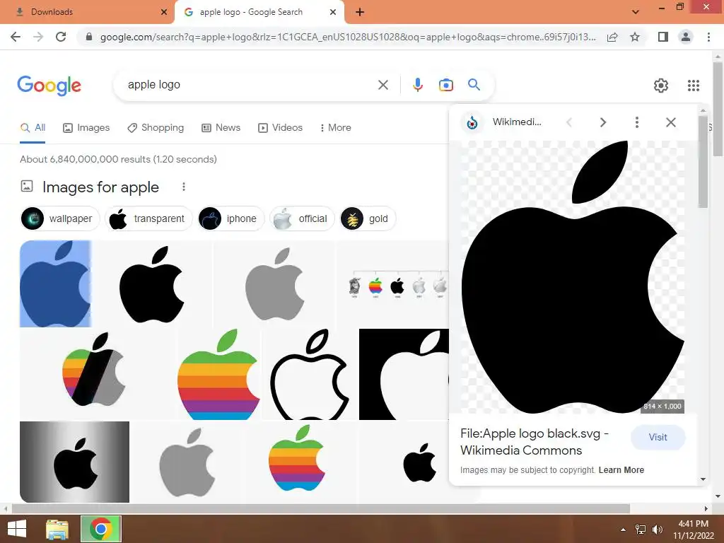
Task: Show next image in preview panel
Action: (x=602, y=122)
